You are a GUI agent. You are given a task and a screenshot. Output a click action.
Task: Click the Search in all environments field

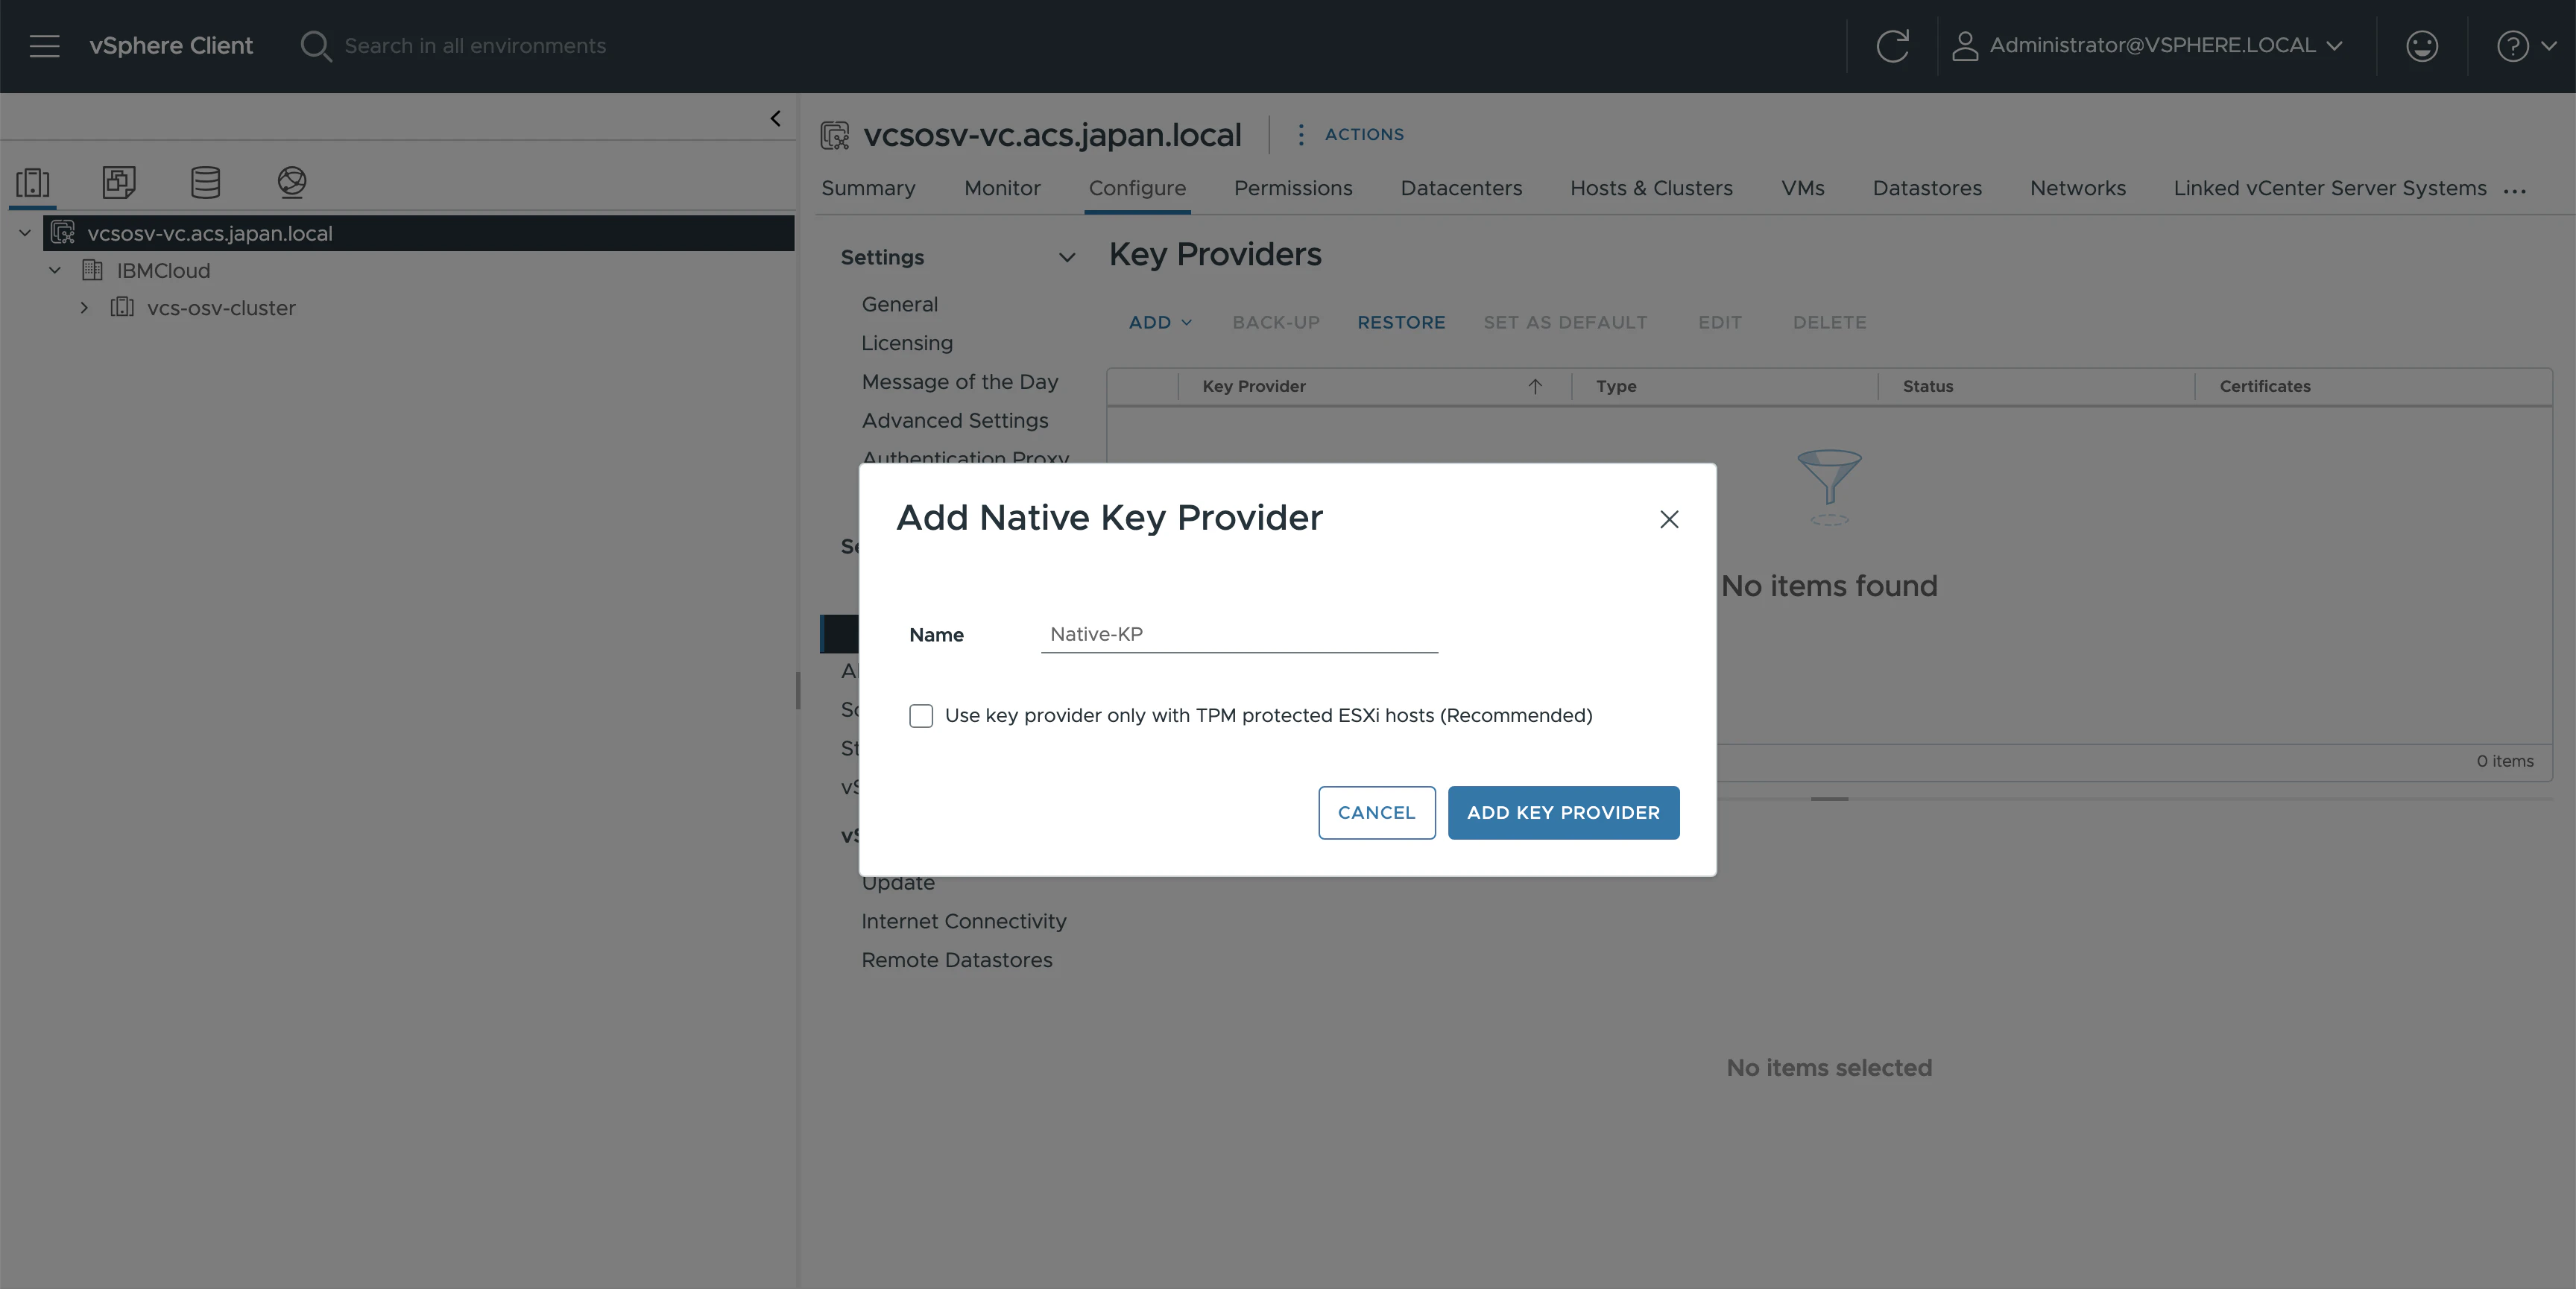coord(475,46)
